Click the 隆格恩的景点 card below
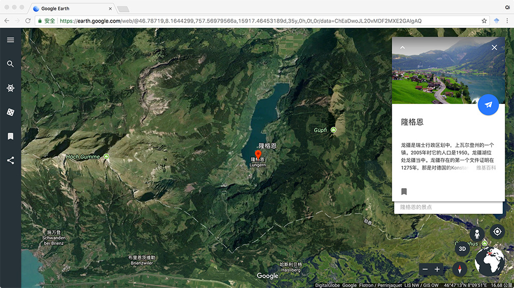The image size is (514, 288). (448, 207)
